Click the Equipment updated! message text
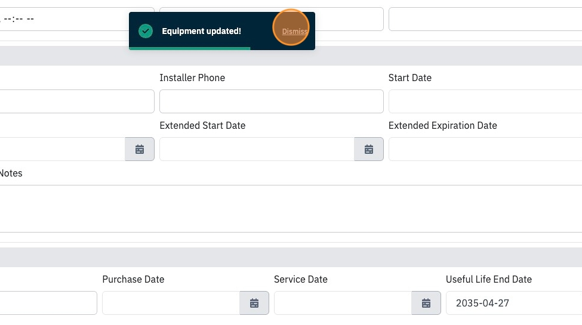Viewport: 582px width, 325px height. pos(202,31)
